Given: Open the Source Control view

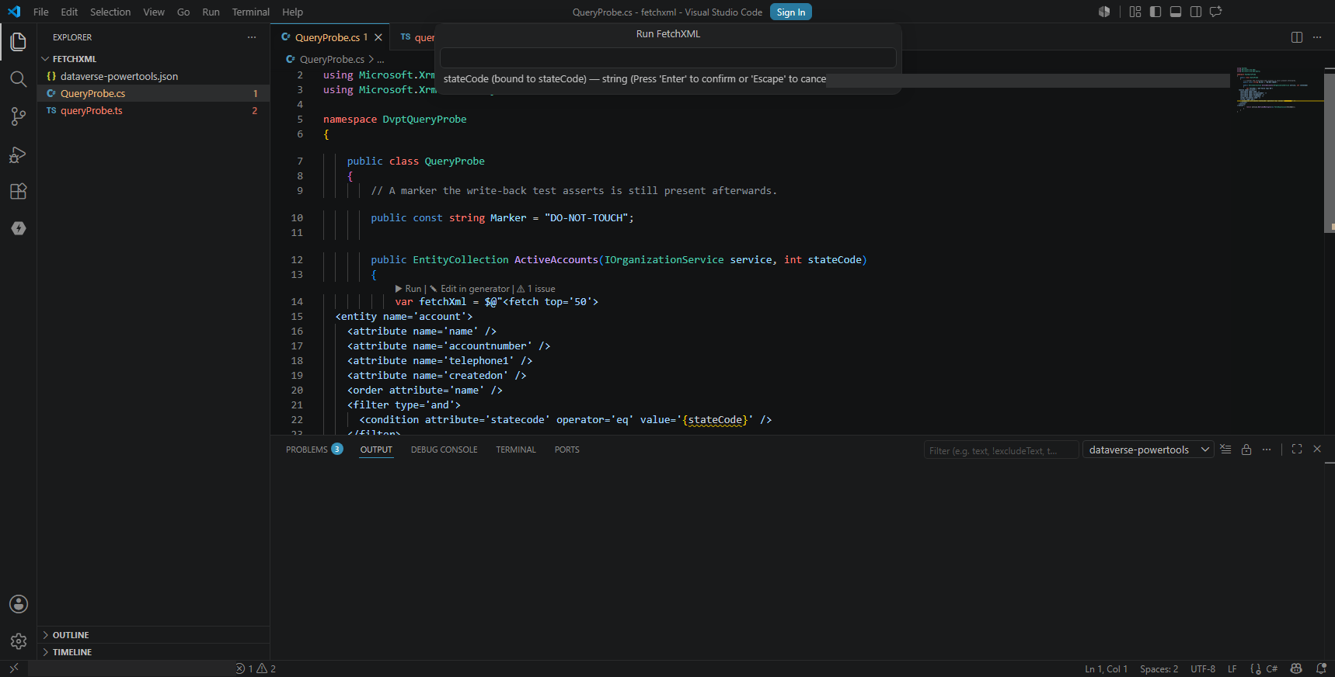Looking at the screenshot, I should (x=19, y=116).
